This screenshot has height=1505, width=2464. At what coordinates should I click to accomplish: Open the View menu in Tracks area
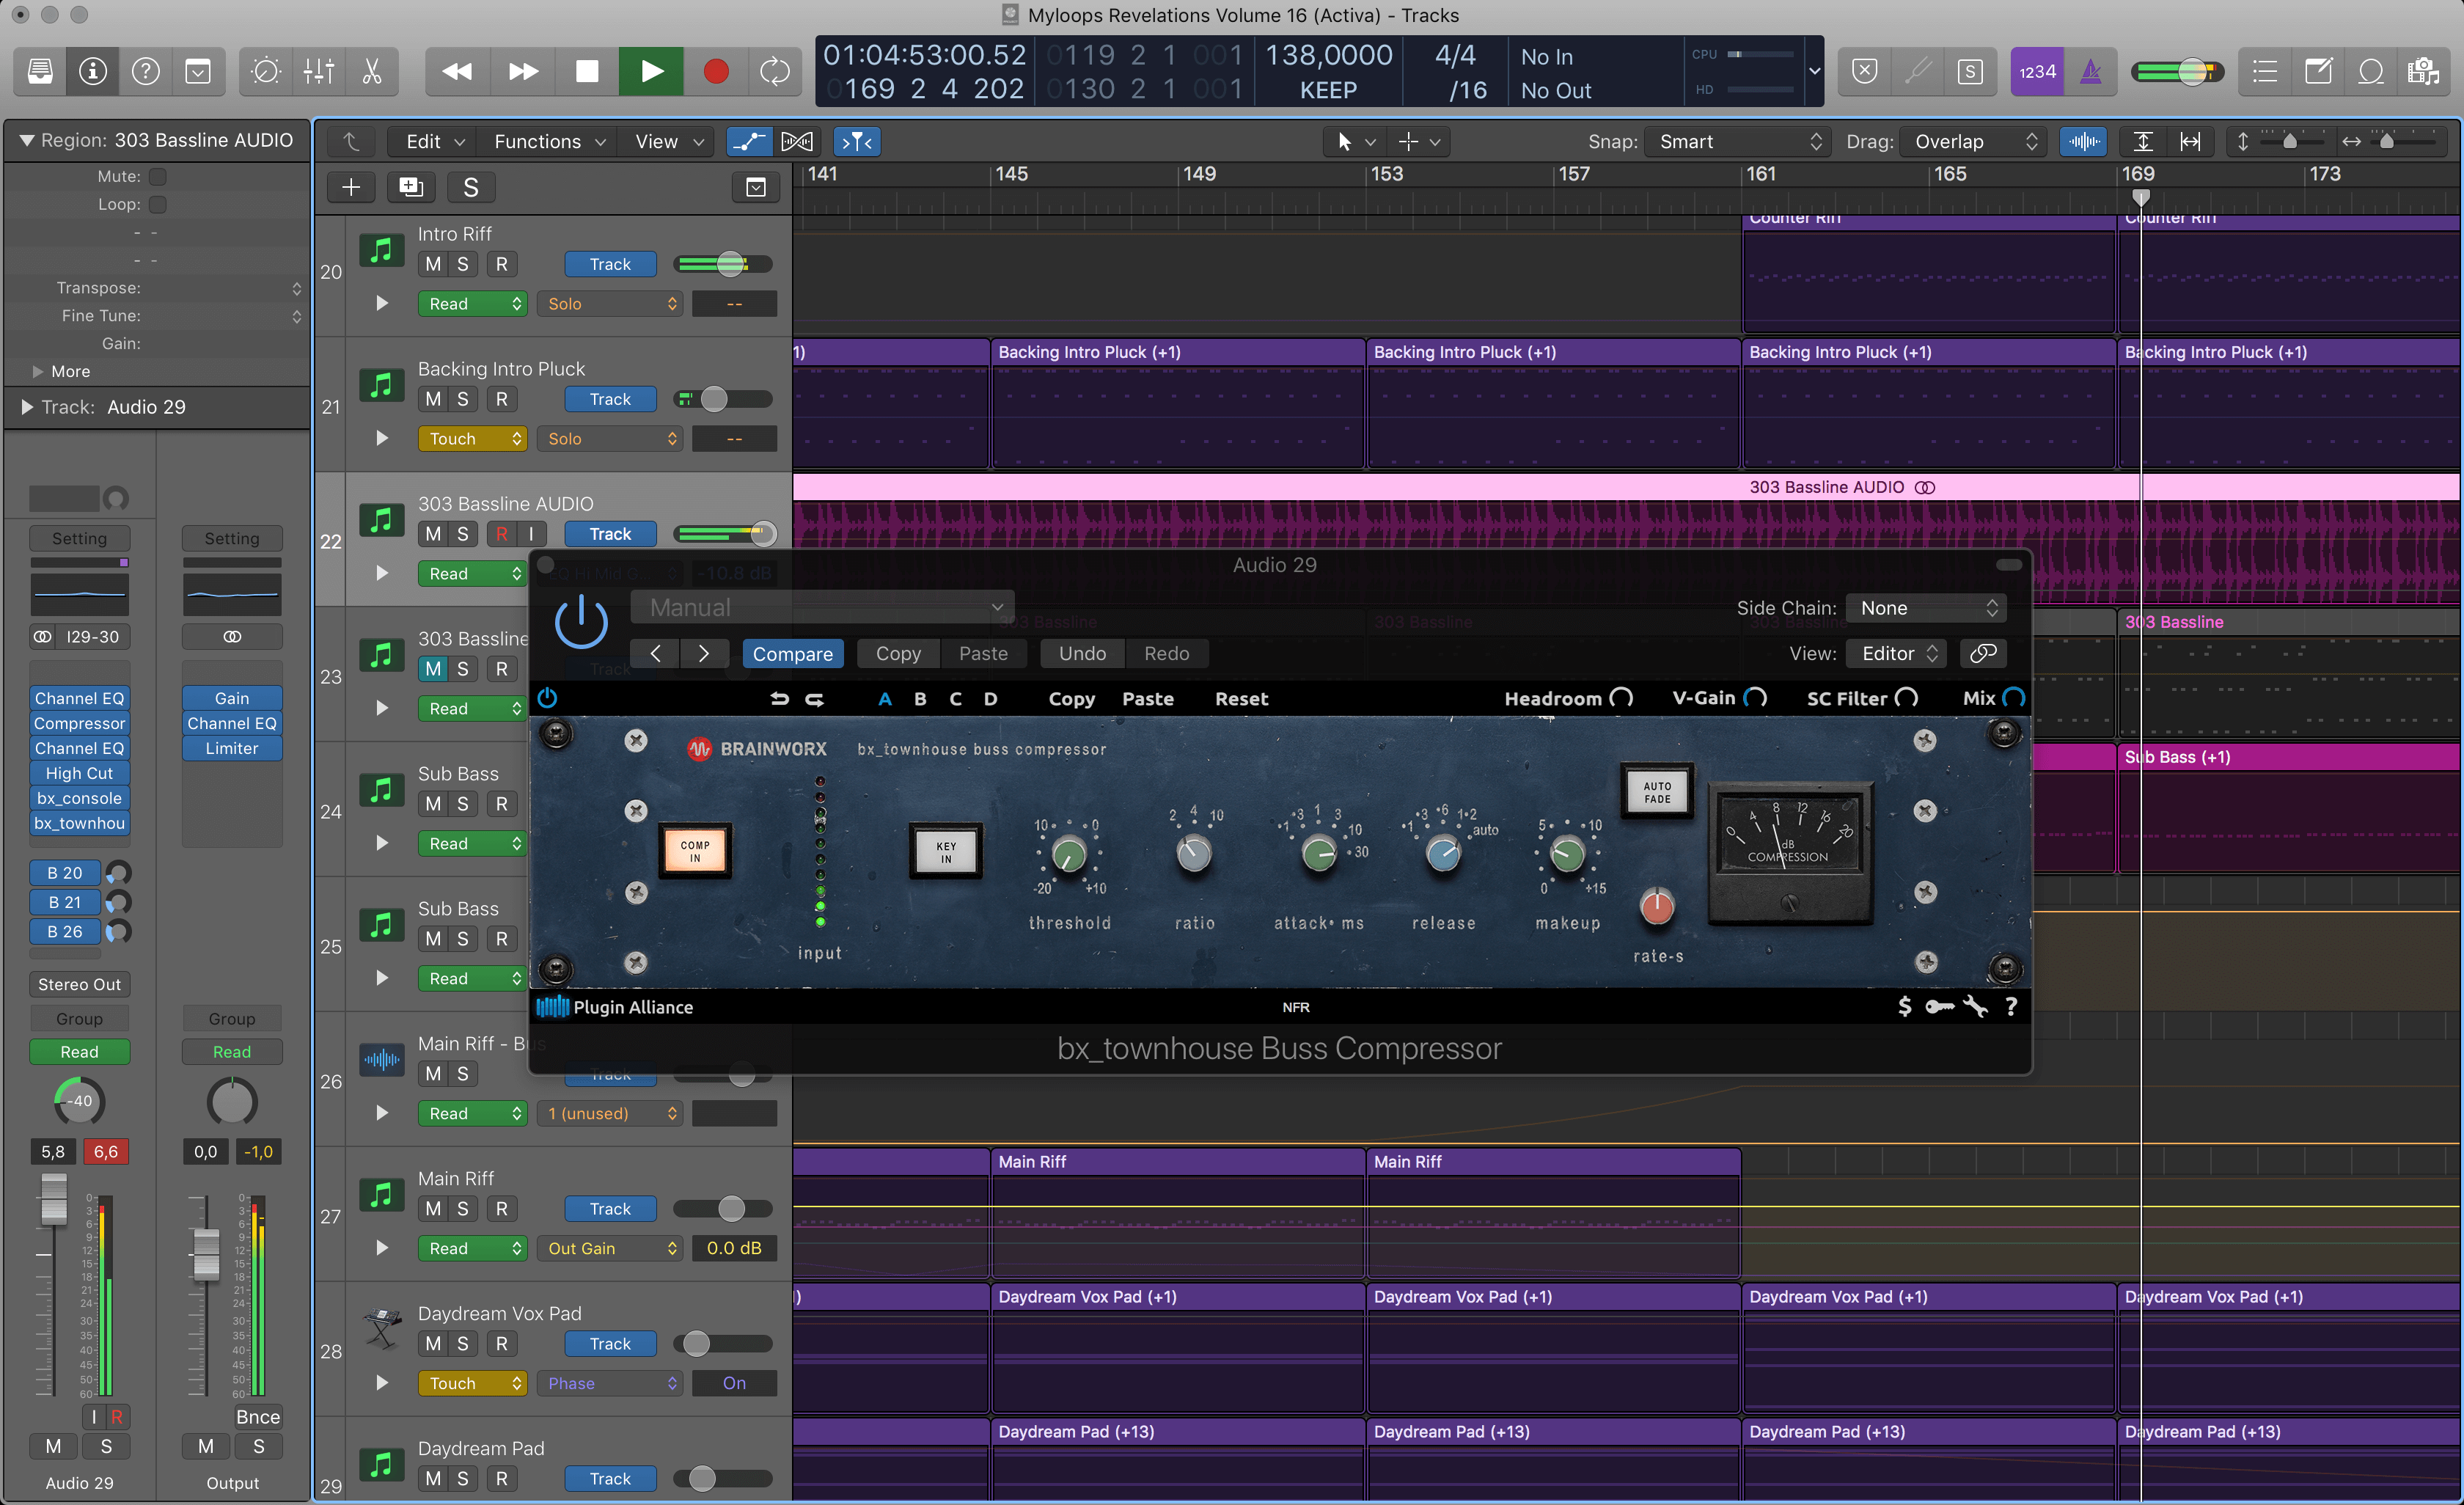(669, 141)
